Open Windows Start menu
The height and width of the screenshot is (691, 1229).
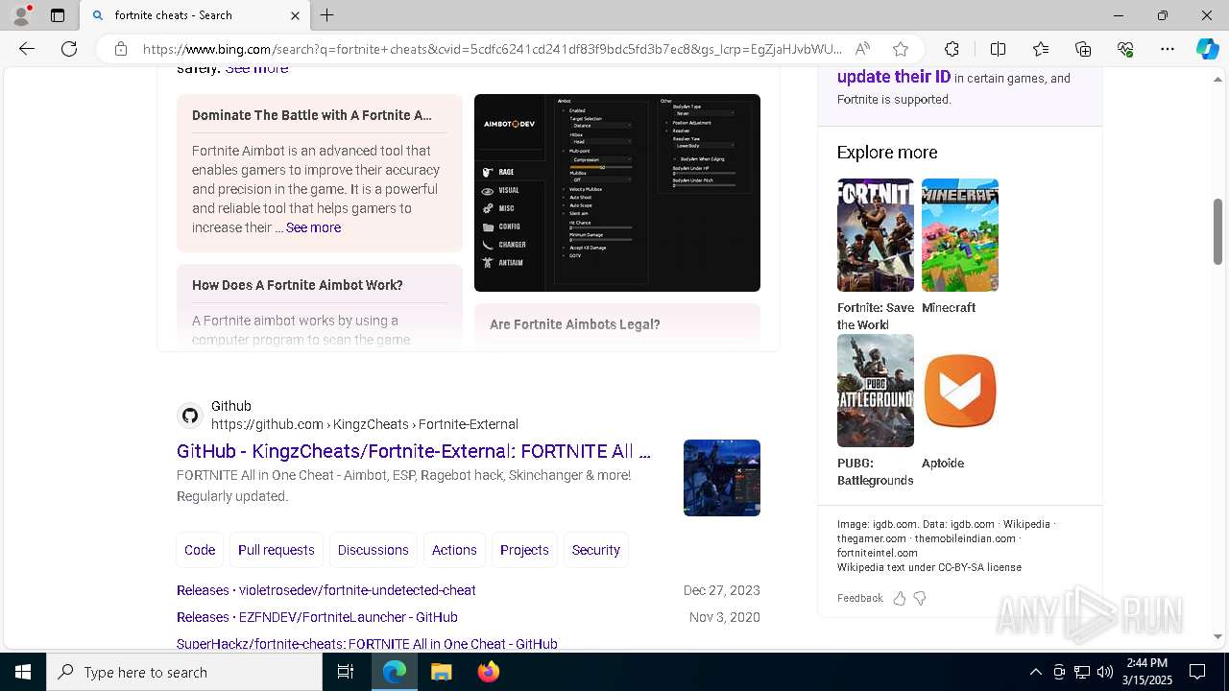(x=23, y=672)
